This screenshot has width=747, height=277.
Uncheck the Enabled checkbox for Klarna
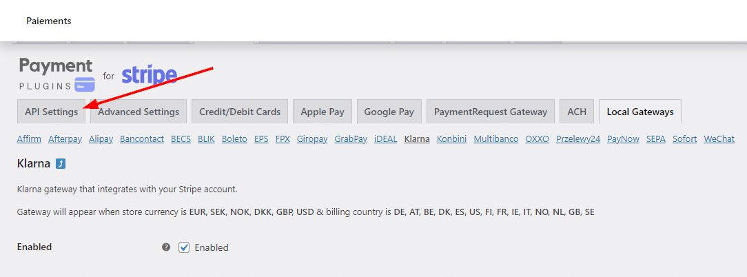[184, 247]
